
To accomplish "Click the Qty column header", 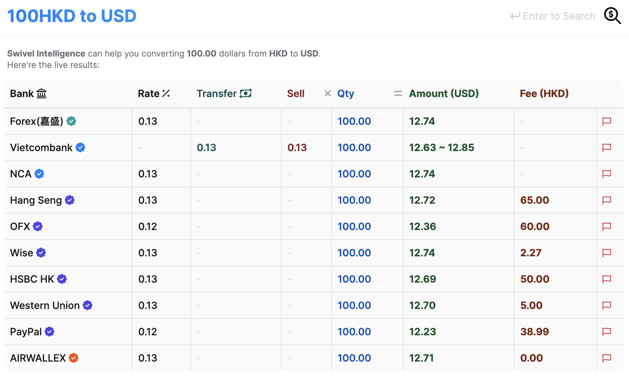I will coord(346,94).
